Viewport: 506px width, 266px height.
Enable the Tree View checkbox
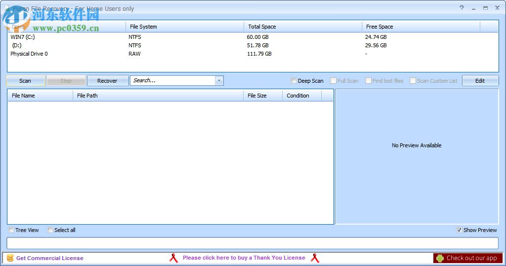coord(11,230)
